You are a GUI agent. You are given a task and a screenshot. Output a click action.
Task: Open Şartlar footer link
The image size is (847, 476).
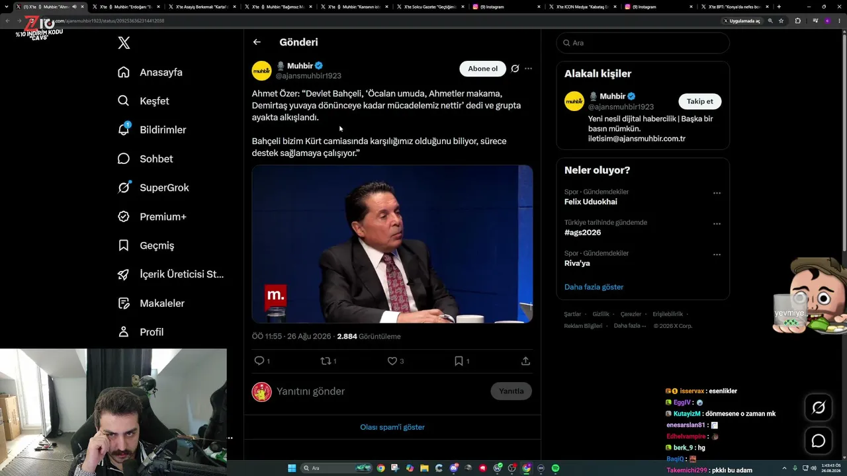[572, 314]
